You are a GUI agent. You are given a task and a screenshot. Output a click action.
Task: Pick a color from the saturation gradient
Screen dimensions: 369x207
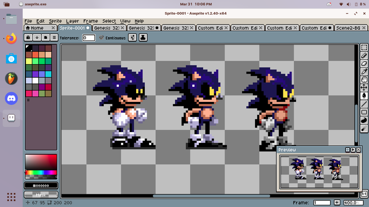(x=41, y=162)
